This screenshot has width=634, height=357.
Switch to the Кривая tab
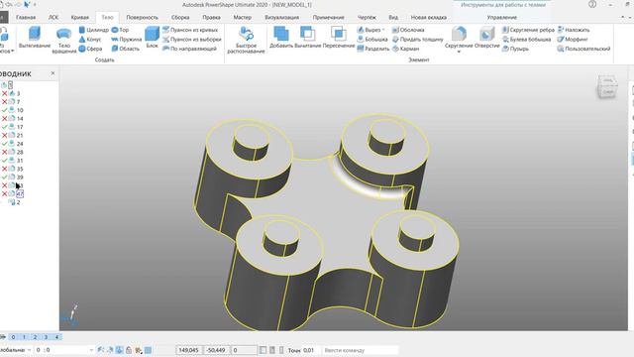pyautogui.click(x=79, y=18)
